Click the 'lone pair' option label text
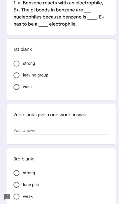 (x=31, y=184)
